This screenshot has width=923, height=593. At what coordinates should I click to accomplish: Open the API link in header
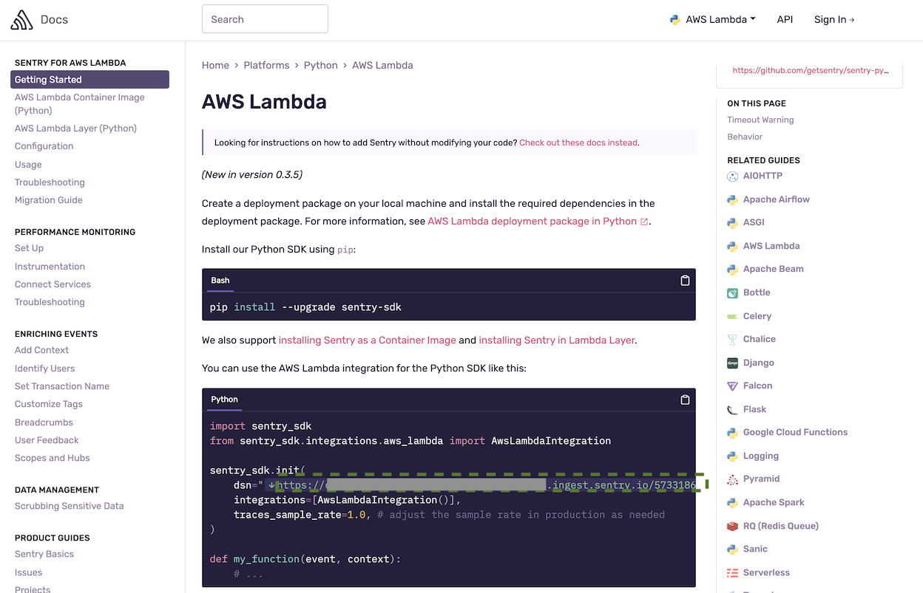click(785, 20)
